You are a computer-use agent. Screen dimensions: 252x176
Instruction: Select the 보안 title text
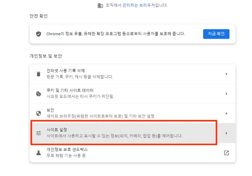[50, 110]
